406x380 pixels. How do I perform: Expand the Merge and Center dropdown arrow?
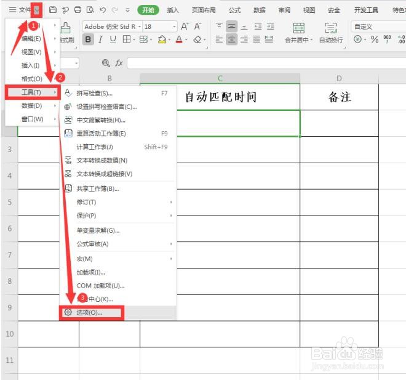pyautogui.click(x=311, y=39)
